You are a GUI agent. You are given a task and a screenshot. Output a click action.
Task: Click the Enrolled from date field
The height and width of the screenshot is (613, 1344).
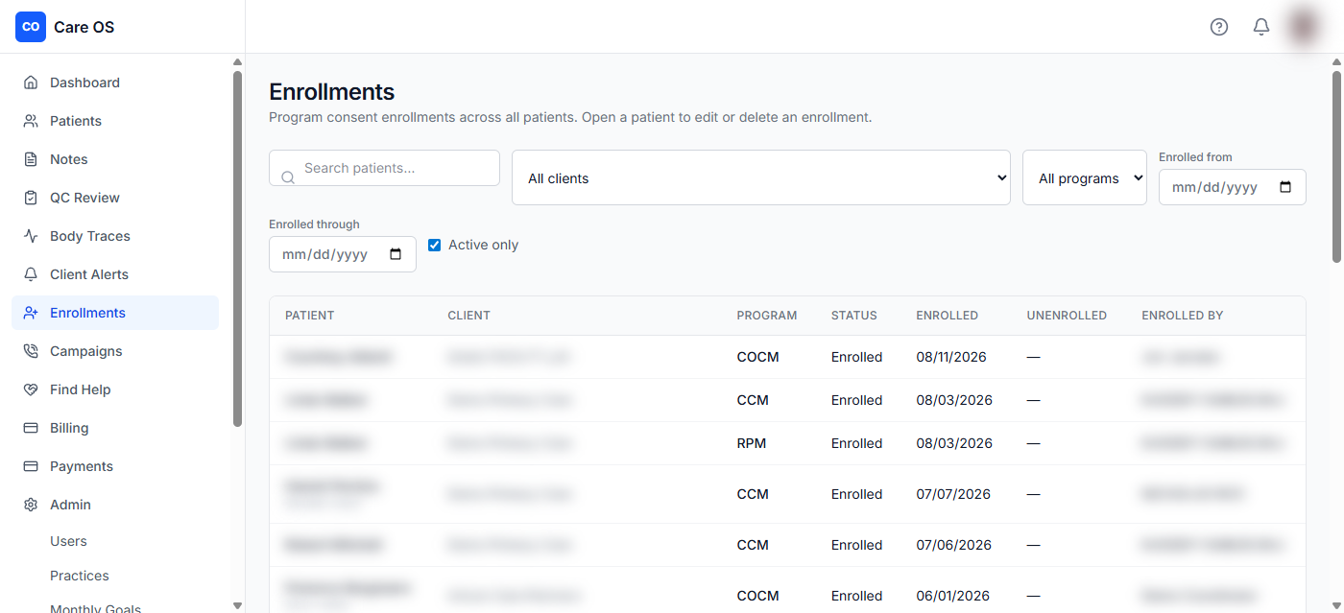click(1233, 187)
